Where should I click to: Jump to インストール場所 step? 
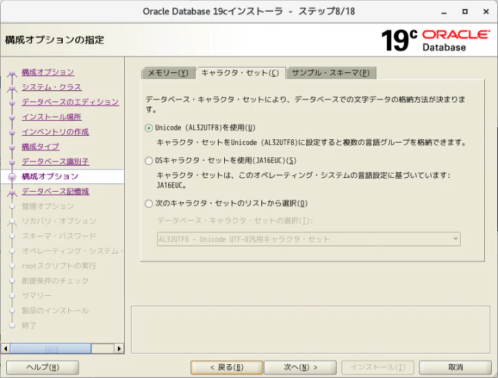[x=52, y=117]
